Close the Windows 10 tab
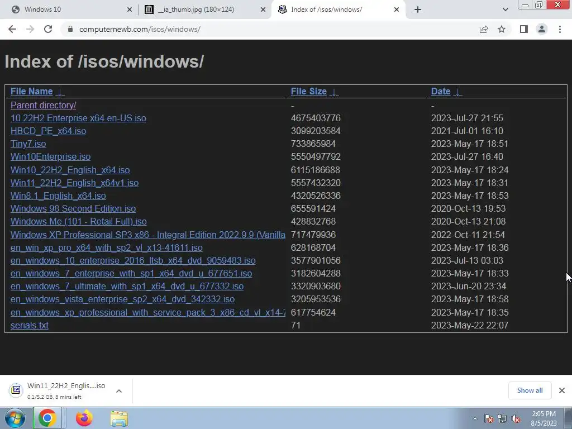 129,9
